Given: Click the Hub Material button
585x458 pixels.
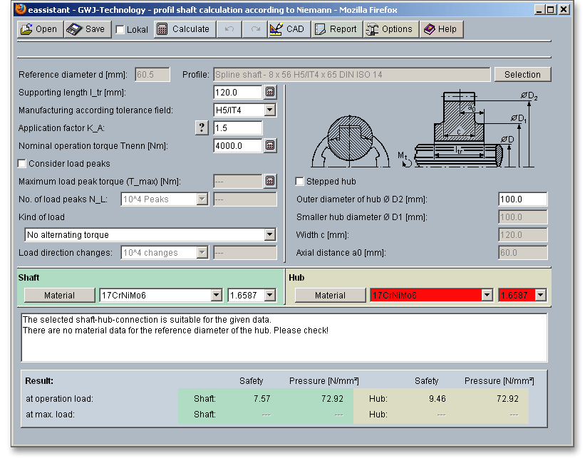Looking at the screenshot, I should [330, 295].
